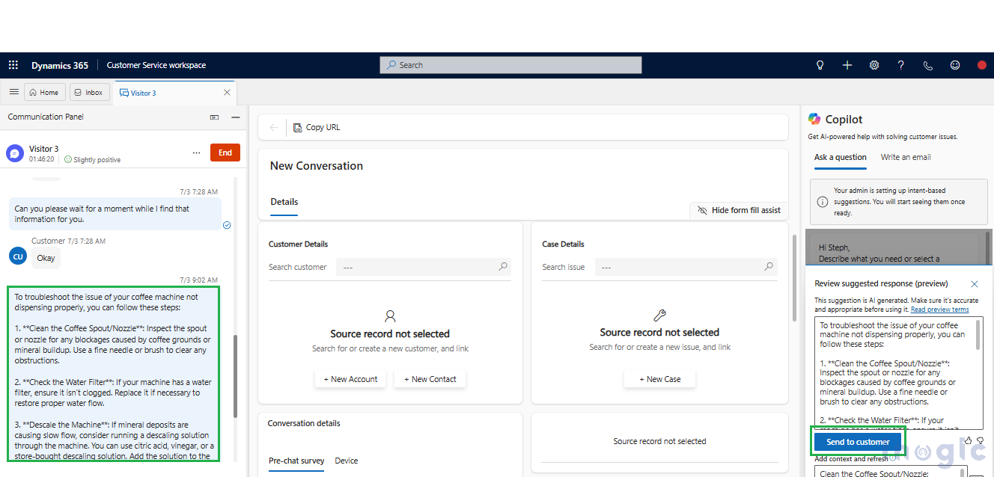This screenshot has width=994, height=477.
Task: Give thumbs down to suggested response
Action: click(x=980, y=441)
